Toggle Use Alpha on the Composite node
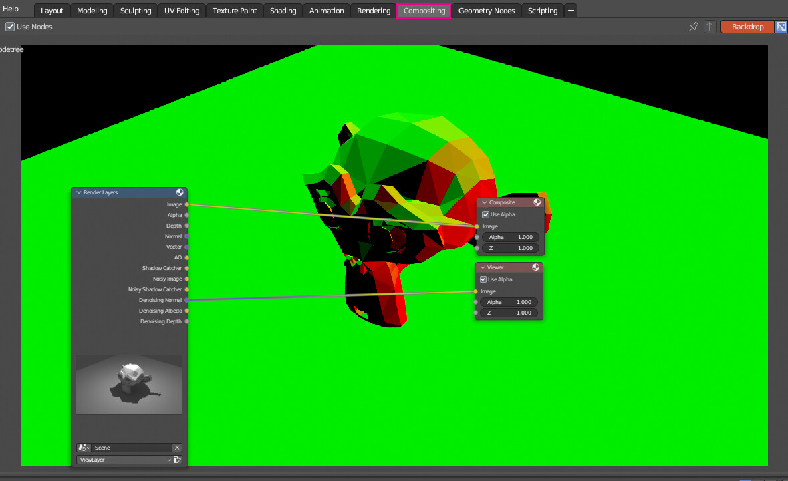 click(x=485, y=214)
